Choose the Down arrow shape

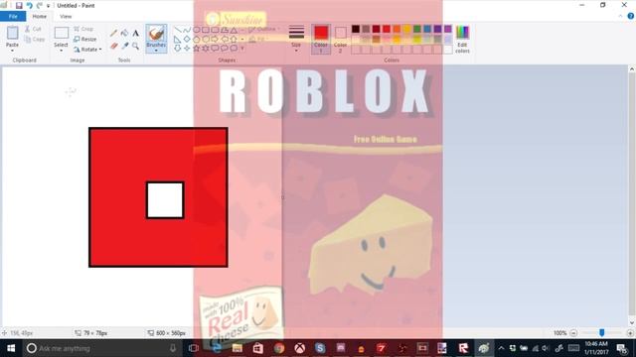177,49
